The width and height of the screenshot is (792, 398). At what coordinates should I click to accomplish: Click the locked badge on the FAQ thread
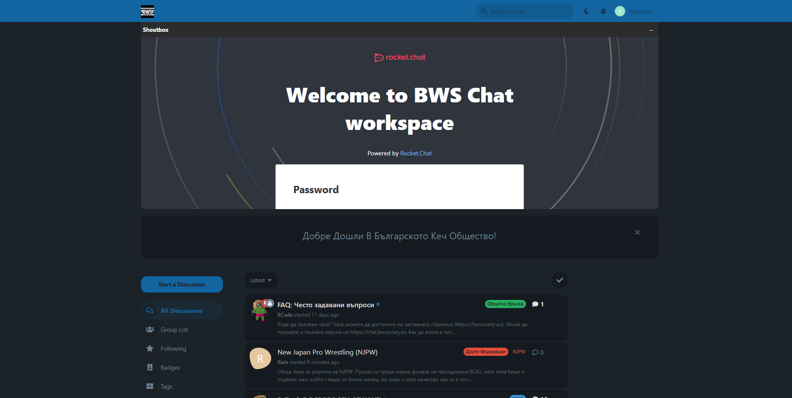pyautogui.click(x=270, y=303)
